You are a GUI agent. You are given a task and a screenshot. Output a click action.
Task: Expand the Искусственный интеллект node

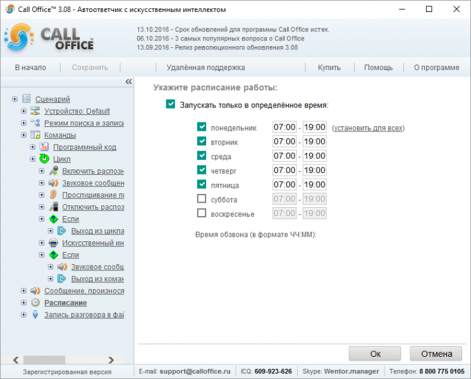(42, 243)
